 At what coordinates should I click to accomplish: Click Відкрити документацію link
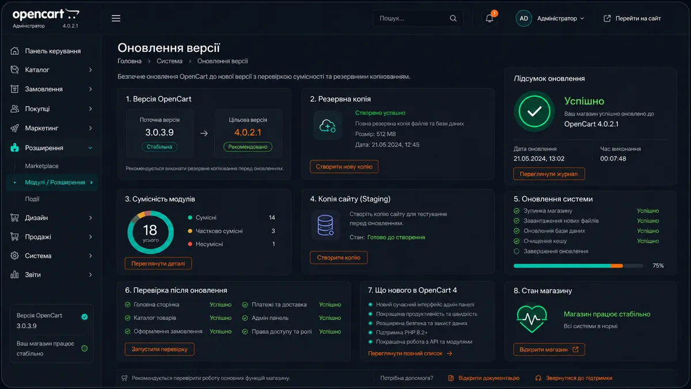pyautogui.click(x=489, y=378)
